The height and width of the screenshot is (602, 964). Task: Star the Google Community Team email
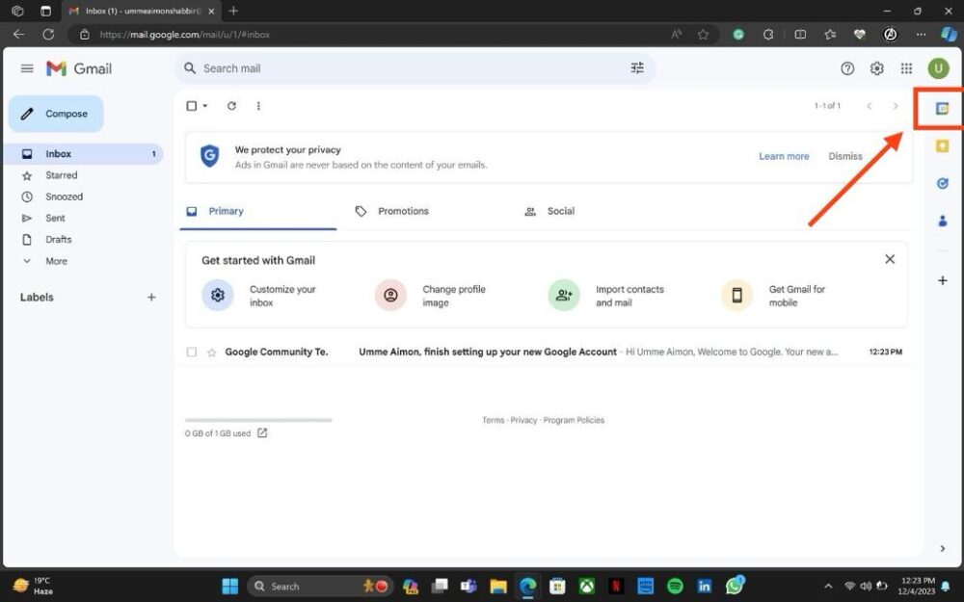(x=211, y=352)
